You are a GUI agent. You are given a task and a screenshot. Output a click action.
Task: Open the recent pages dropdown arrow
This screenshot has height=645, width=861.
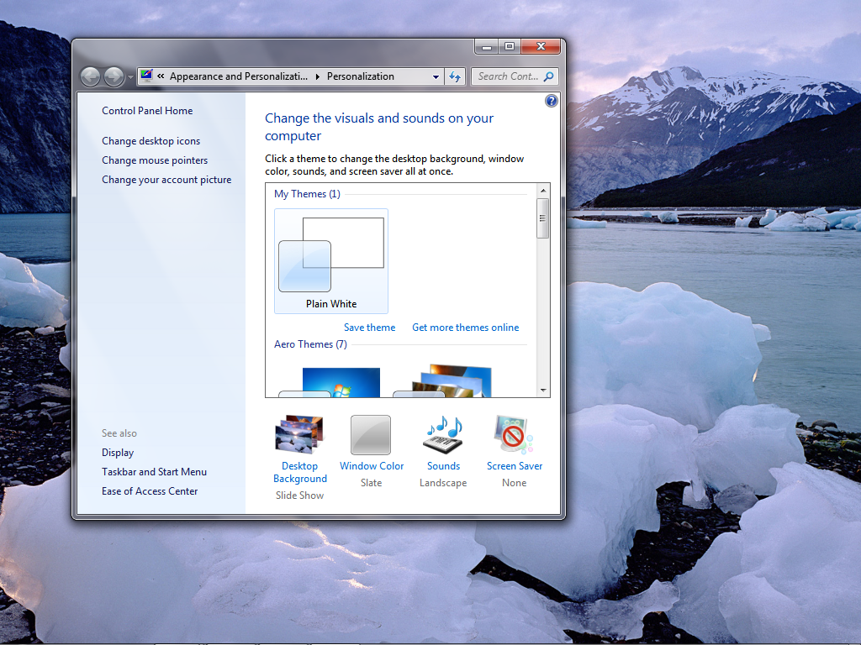[x=131, y=77]
